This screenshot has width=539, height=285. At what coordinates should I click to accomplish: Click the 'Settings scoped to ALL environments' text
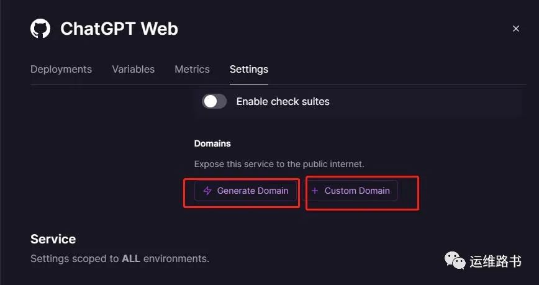coord(119,258)
